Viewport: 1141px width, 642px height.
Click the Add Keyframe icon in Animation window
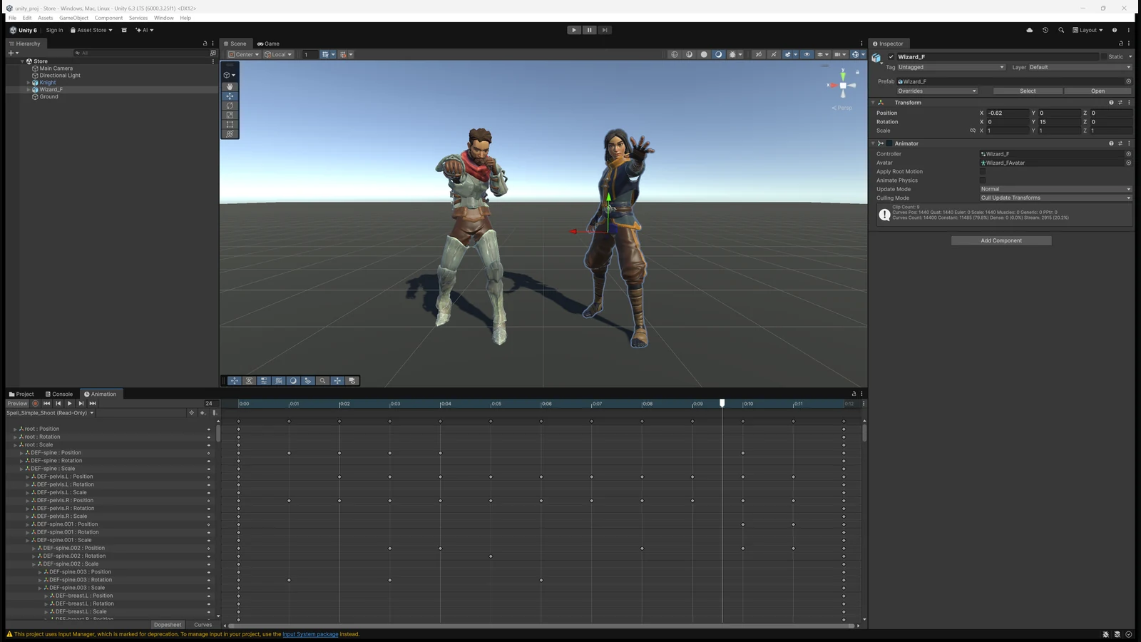(203, 413)
